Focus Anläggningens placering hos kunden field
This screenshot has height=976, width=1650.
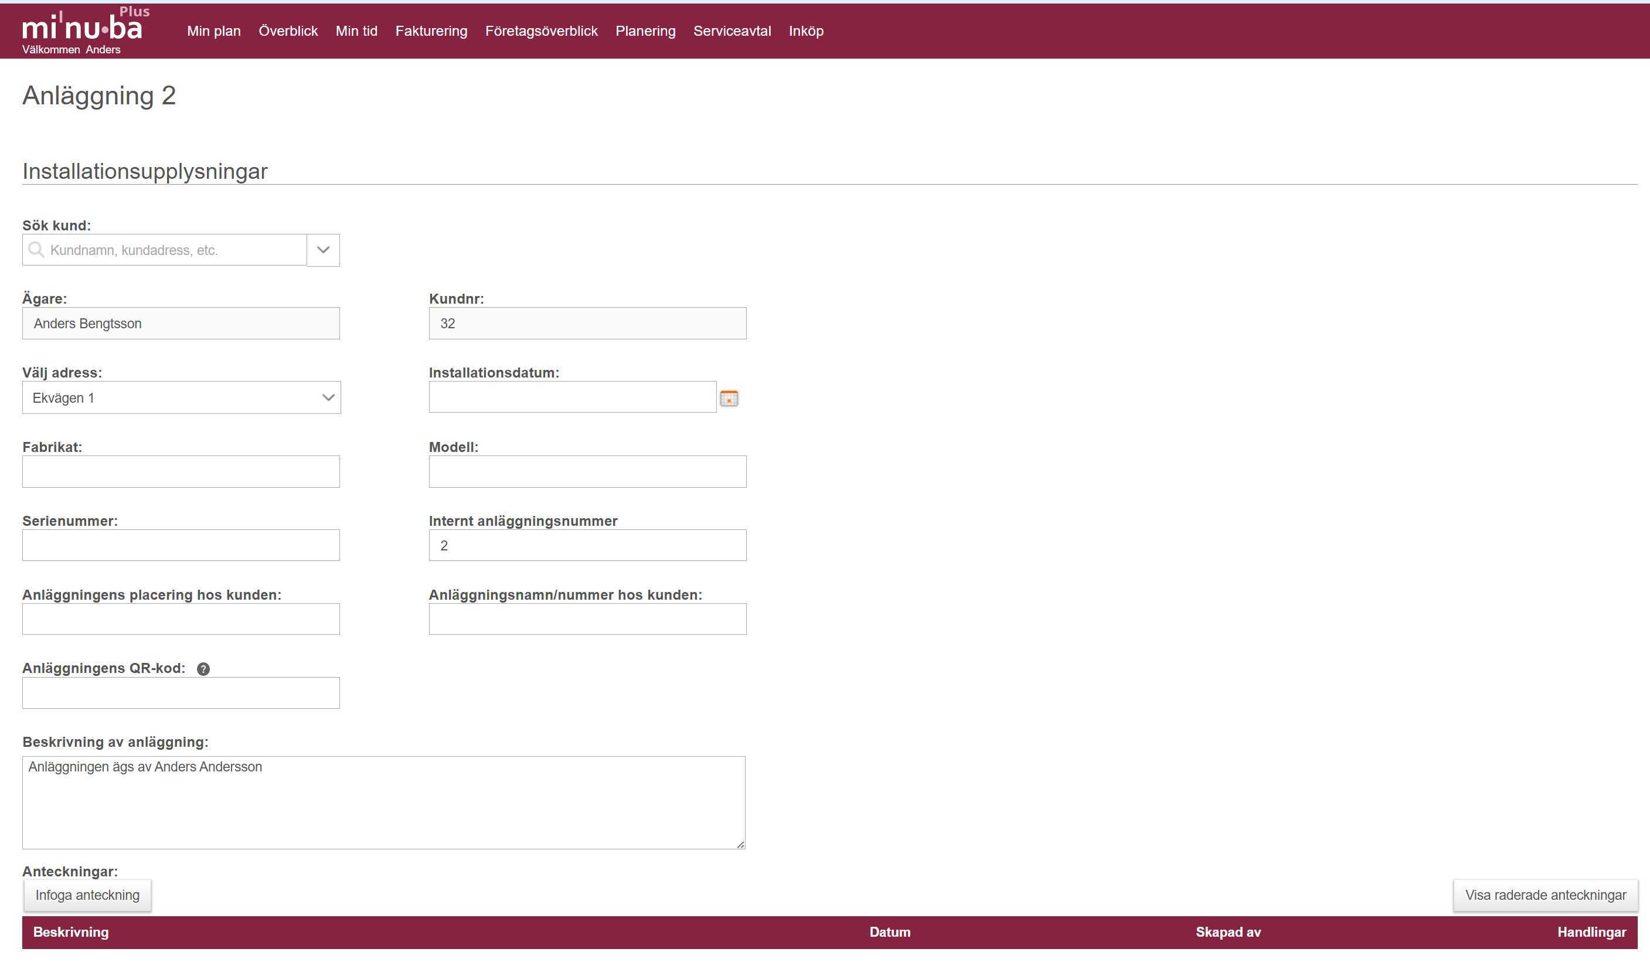coord(181,619)
